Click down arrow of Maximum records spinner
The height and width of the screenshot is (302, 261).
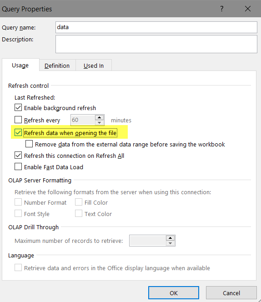[170, 243]
